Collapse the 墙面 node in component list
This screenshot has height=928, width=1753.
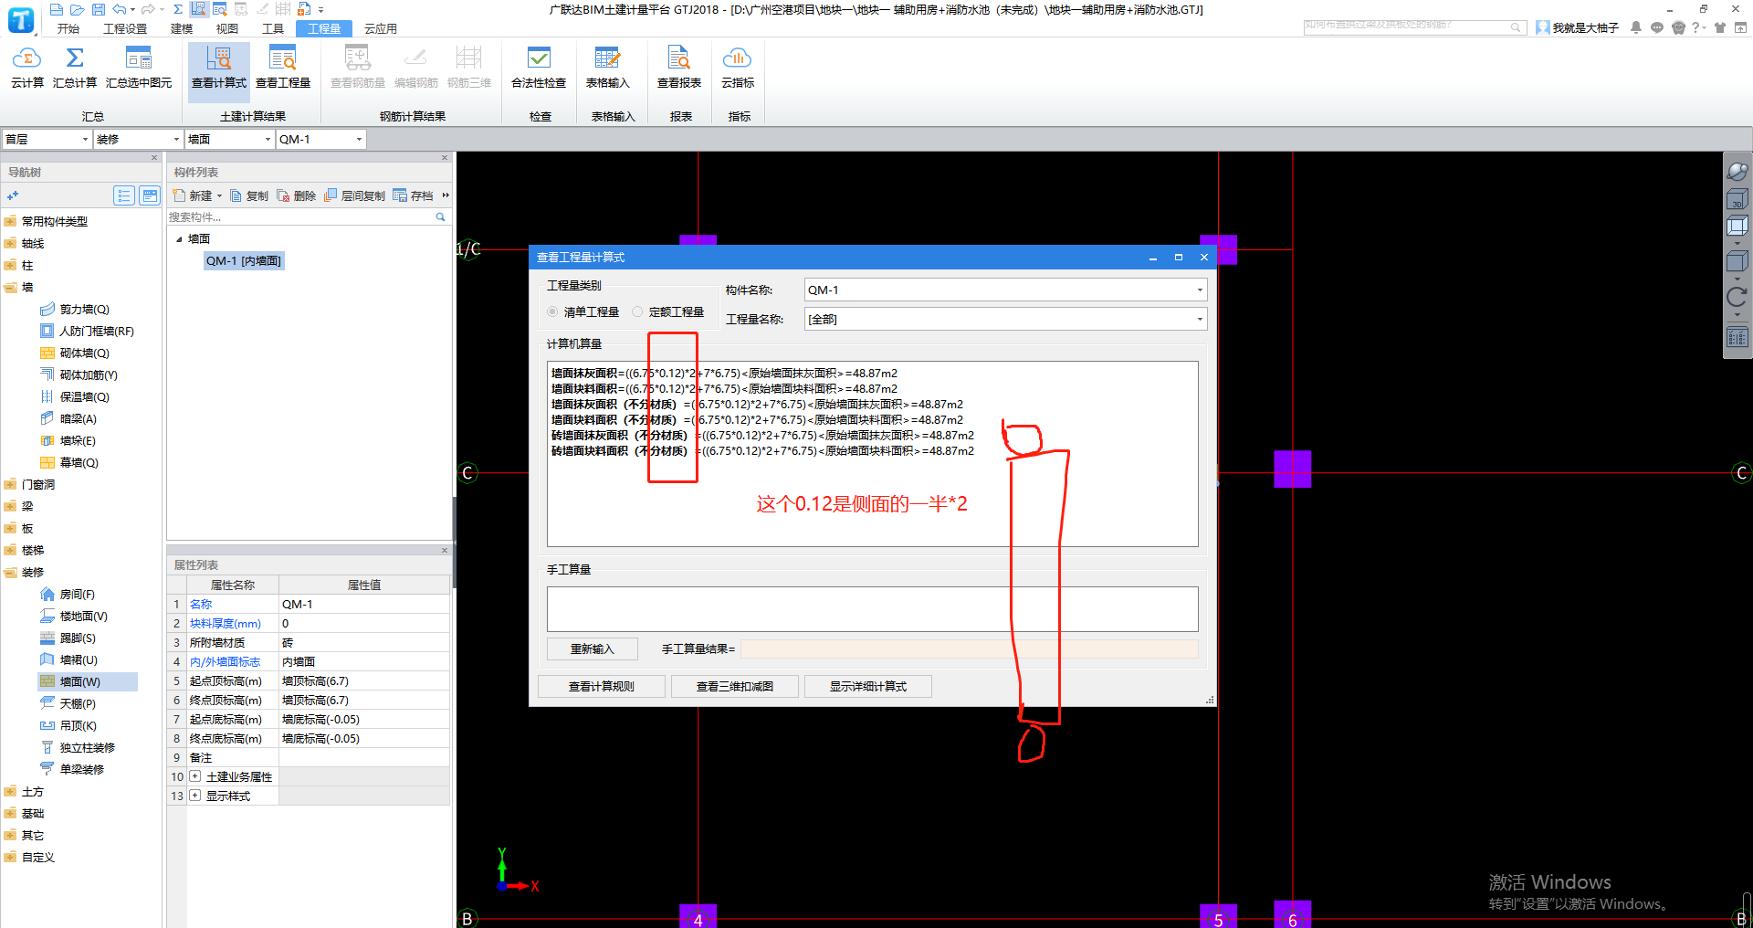coord(179,239)
